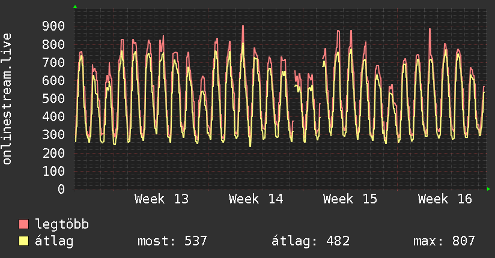Click the Week 13 axis label
Image resolution: width=495 pixels, height=258 pixels.
tap(162, 199)
